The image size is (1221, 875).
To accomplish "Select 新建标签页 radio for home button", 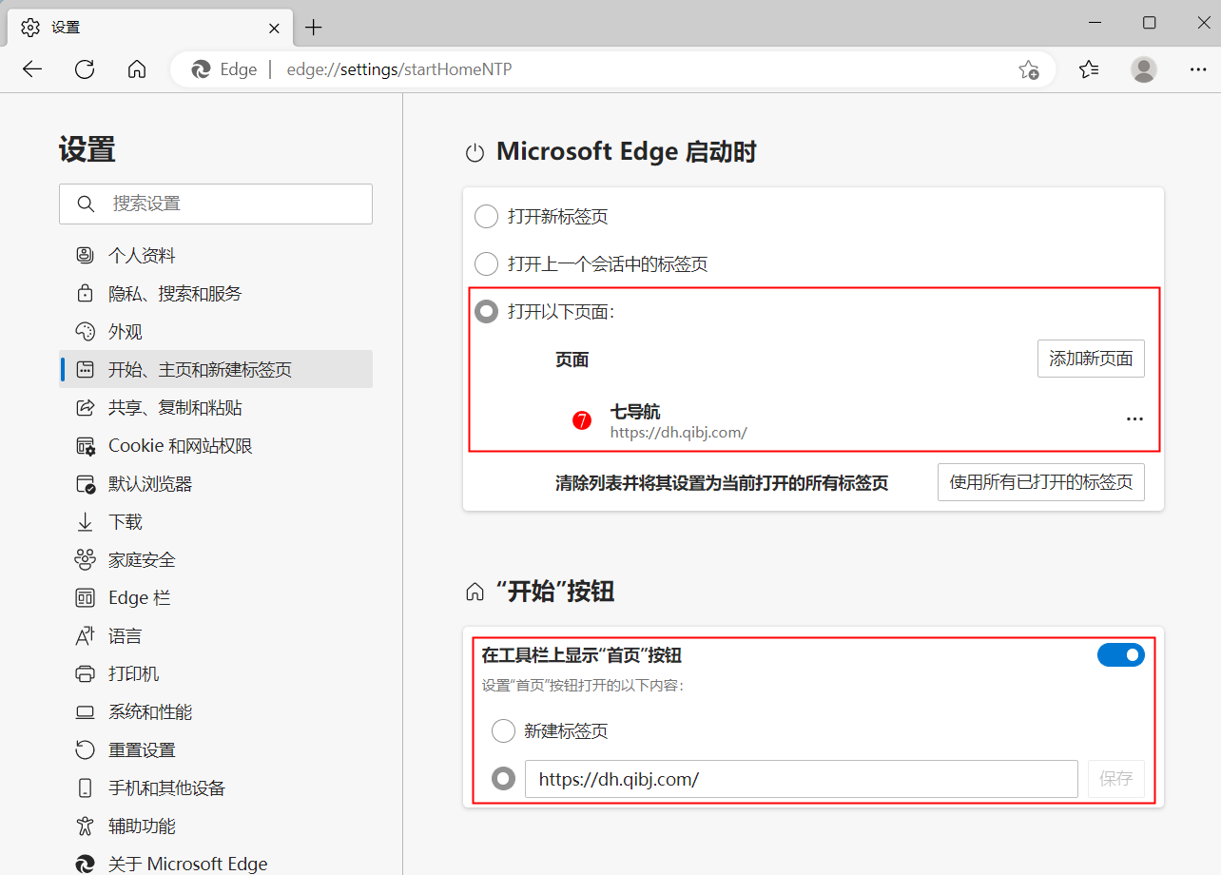I will [503, 731].
